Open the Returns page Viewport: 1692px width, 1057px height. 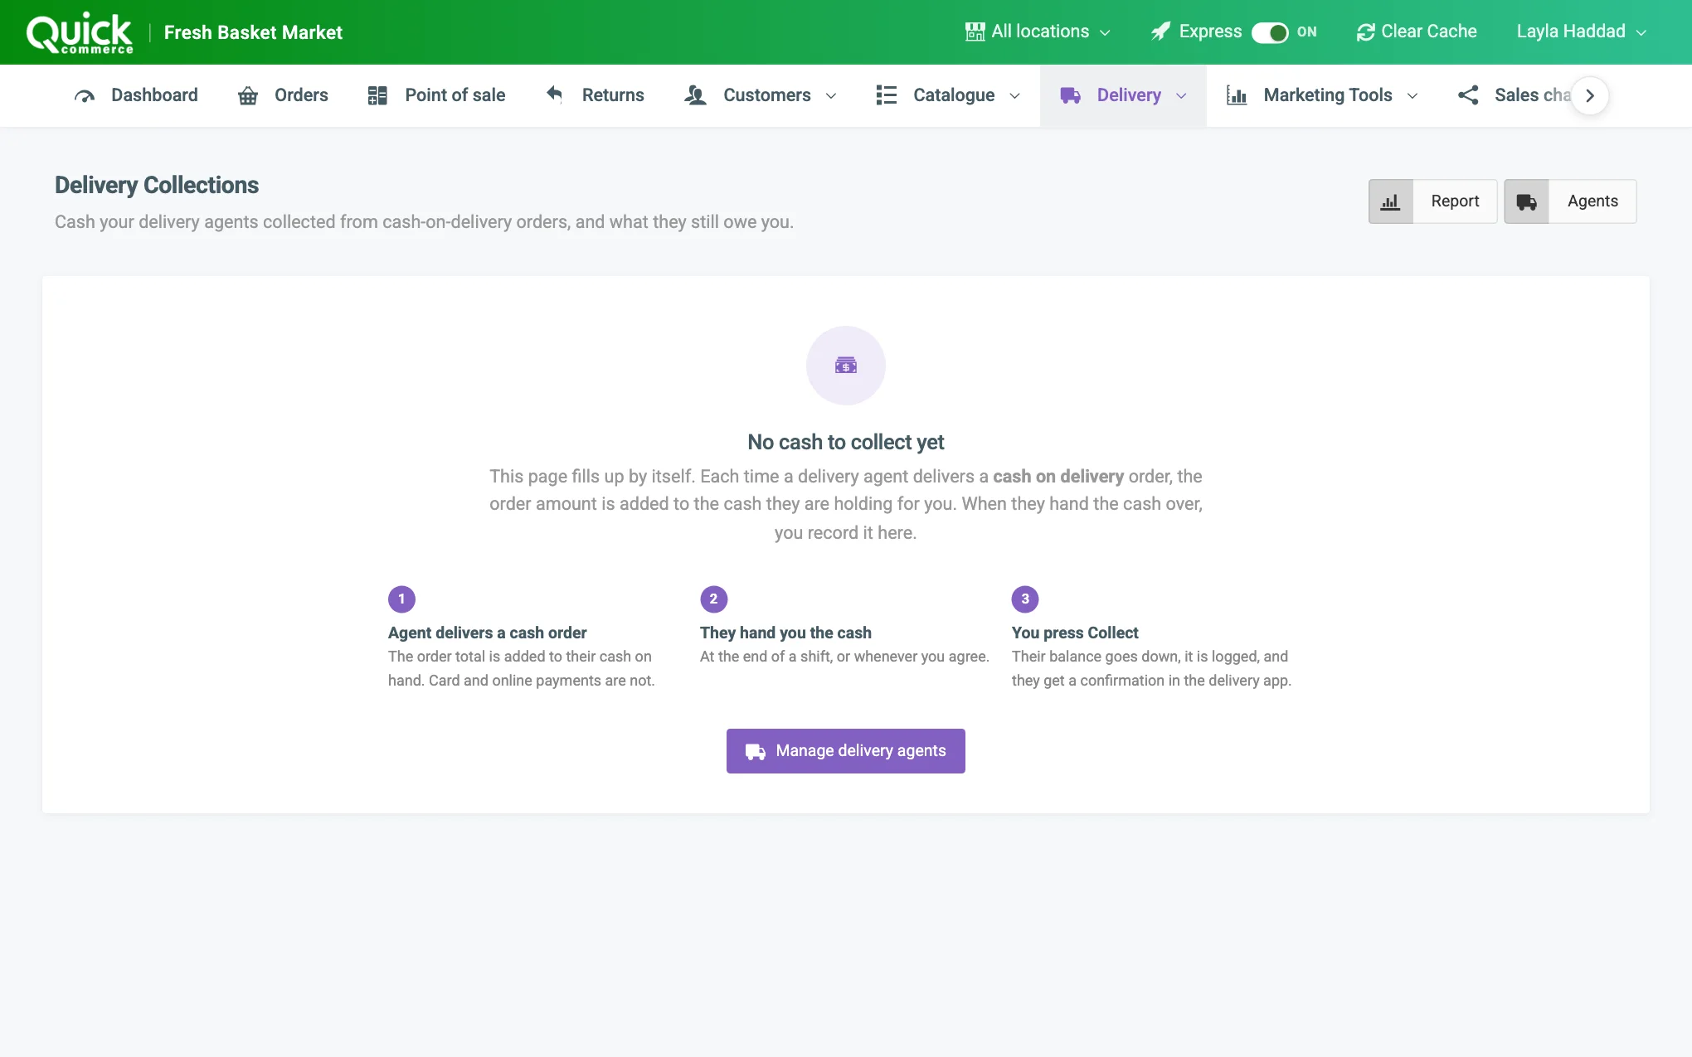[x=595, y=96]
